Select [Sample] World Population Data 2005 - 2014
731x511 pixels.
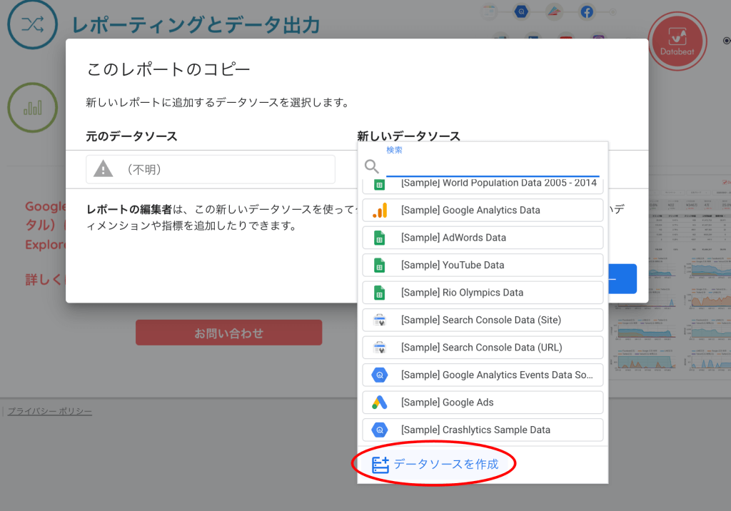[x=483, y=185]
